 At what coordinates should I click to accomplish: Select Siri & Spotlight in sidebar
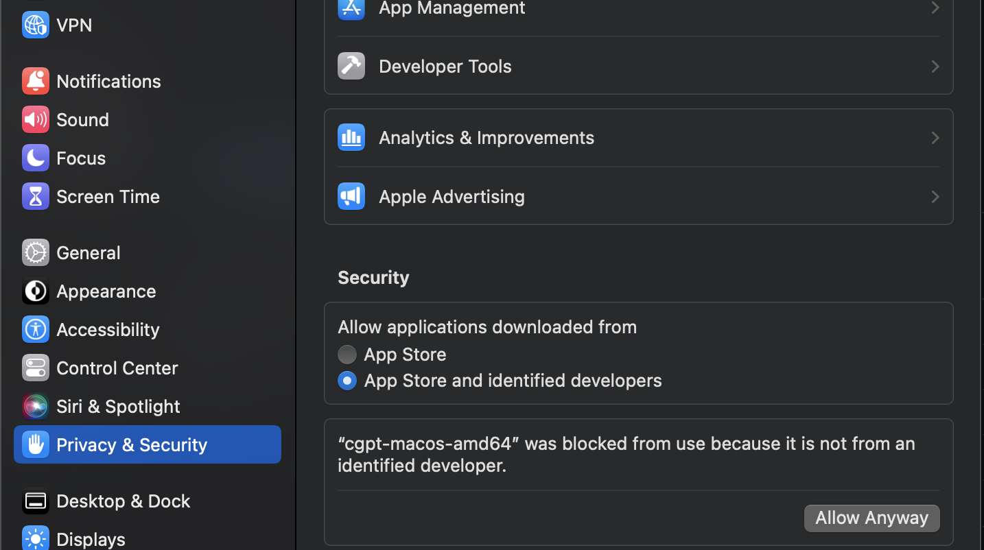[x=148, y=406]
